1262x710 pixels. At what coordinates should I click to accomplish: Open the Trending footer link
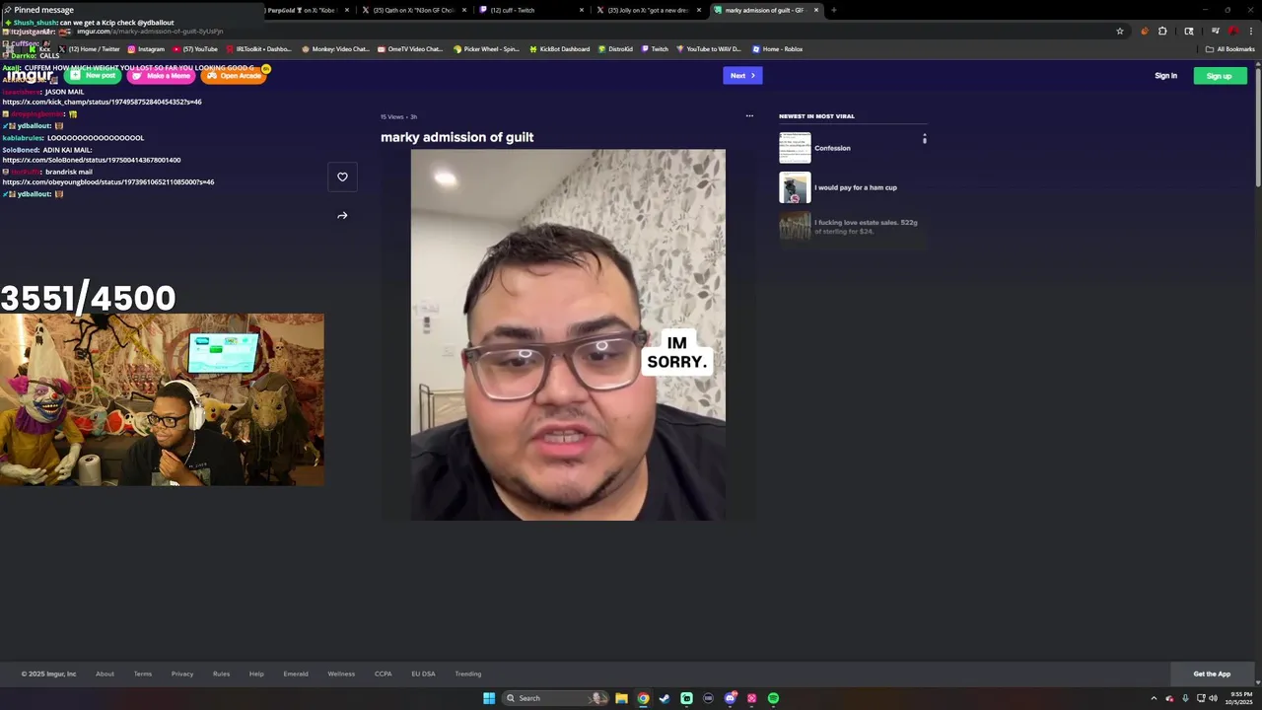click(467, 674)
